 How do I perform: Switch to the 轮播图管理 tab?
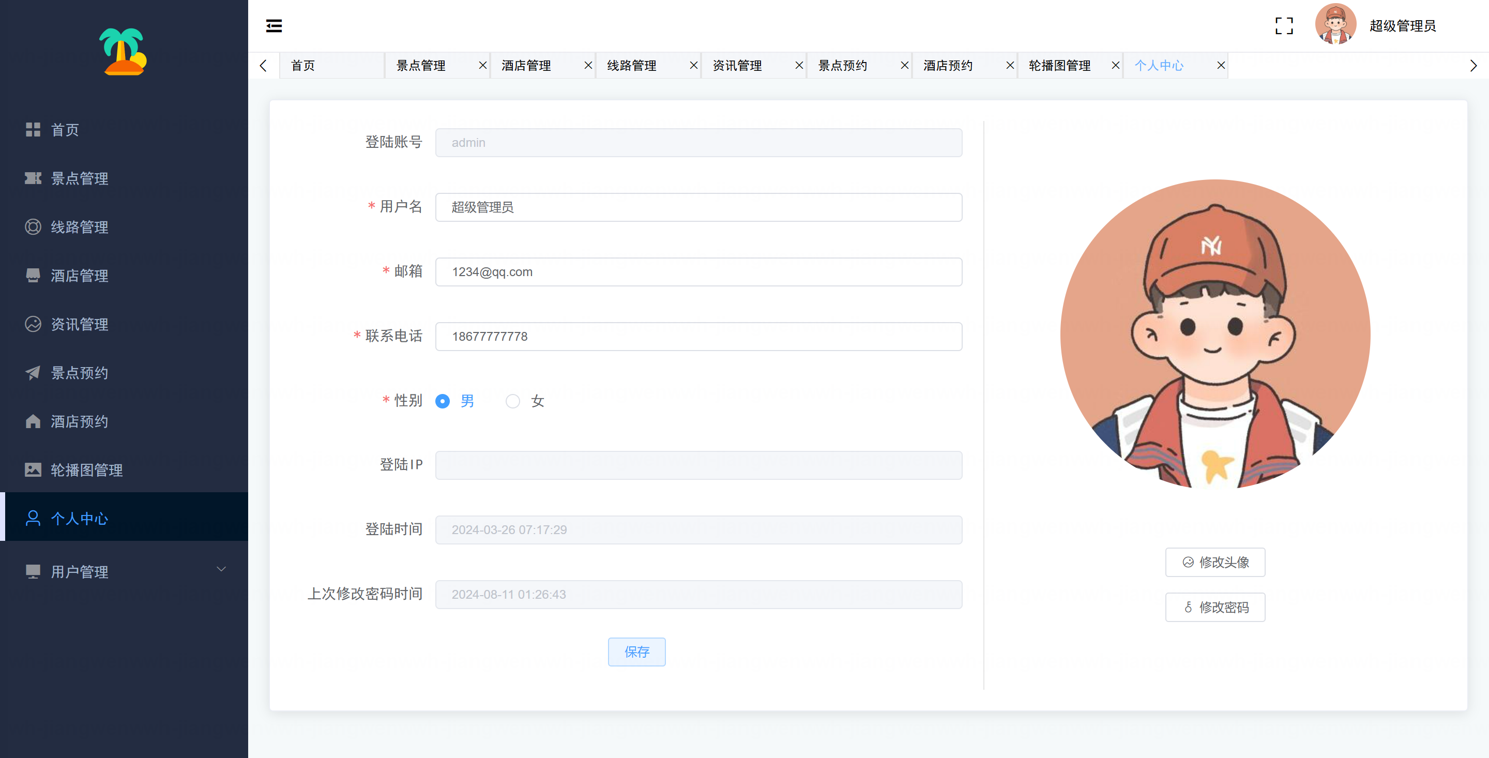pos(1059,65)
